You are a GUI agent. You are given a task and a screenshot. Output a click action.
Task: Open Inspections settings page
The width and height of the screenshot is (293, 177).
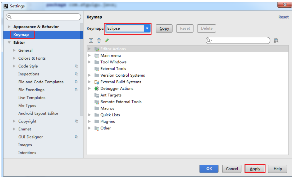[x=29, y=74]
